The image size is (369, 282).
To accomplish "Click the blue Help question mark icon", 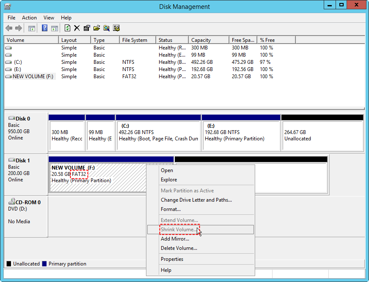I will point(44,28).
